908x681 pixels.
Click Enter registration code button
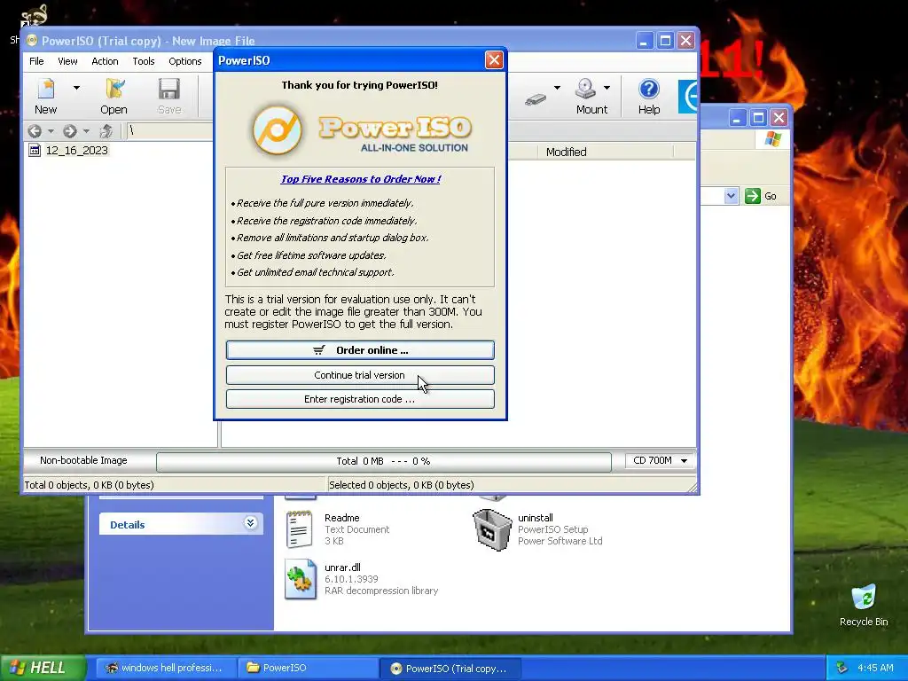pos(360,399)
